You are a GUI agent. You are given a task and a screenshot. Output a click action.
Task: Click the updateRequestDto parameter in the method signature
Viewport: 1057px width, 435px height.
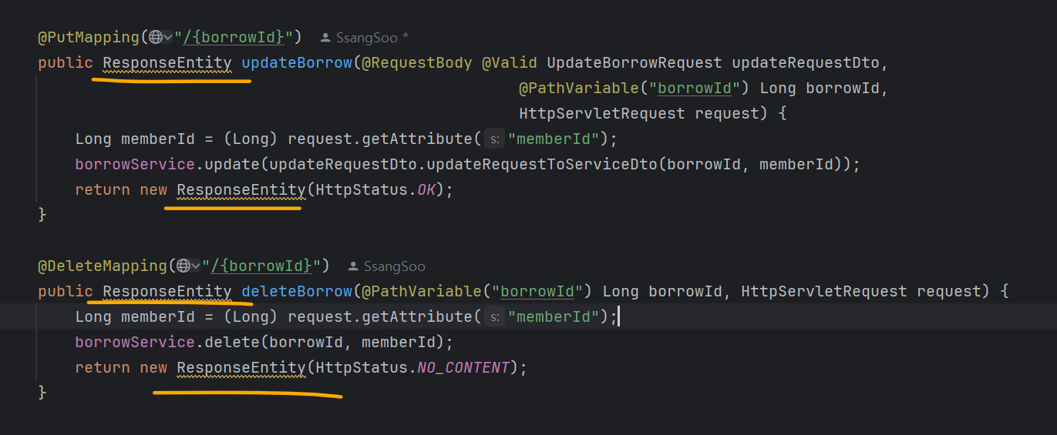click(806, 62)
